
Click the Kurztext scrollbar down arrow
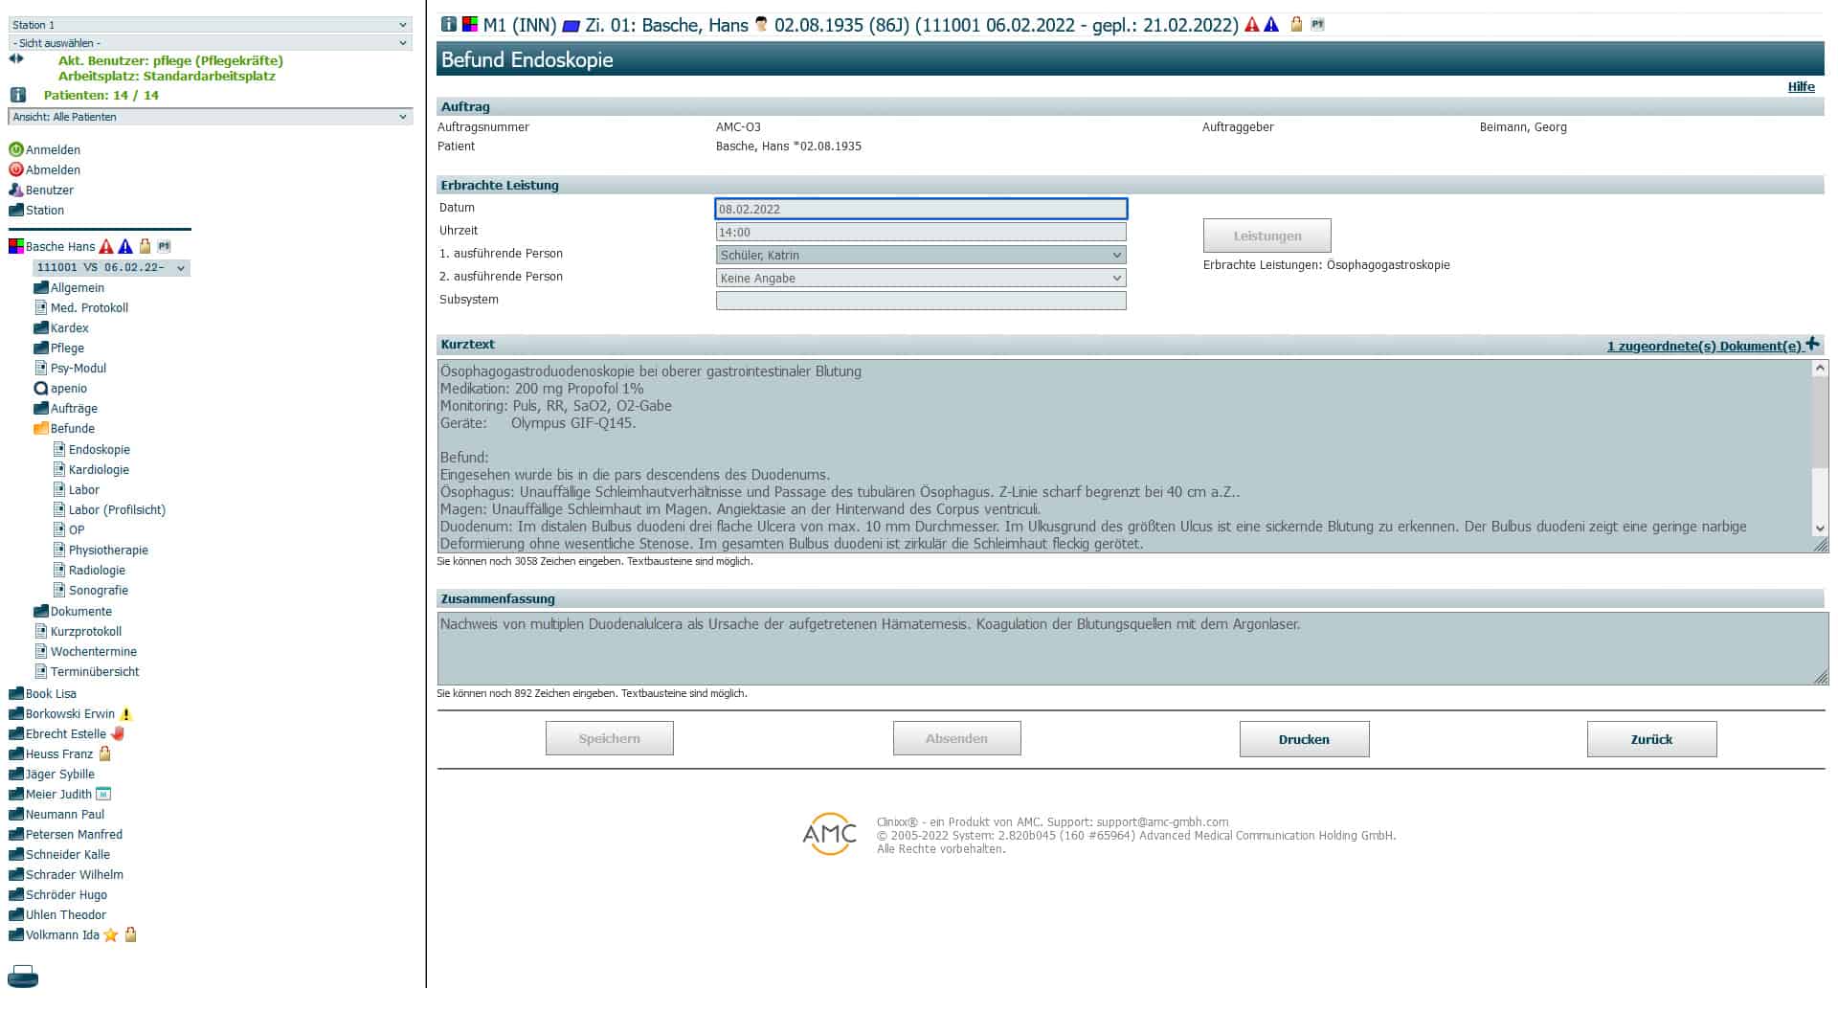(1820, 528)
